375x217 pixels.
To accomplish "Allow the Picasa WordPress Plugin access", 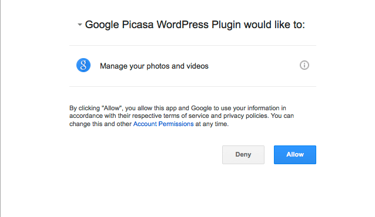I will coord(295,155).
